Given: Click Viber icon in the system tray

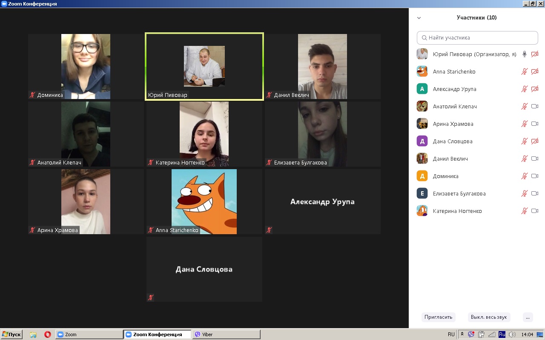Looking at the screenshot, I should tap(471, 334).
